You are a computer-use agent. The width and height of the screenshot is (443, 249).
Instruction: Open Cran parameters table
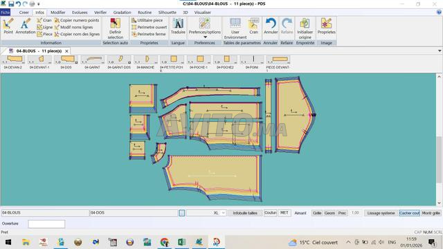[x=254, y=26]
